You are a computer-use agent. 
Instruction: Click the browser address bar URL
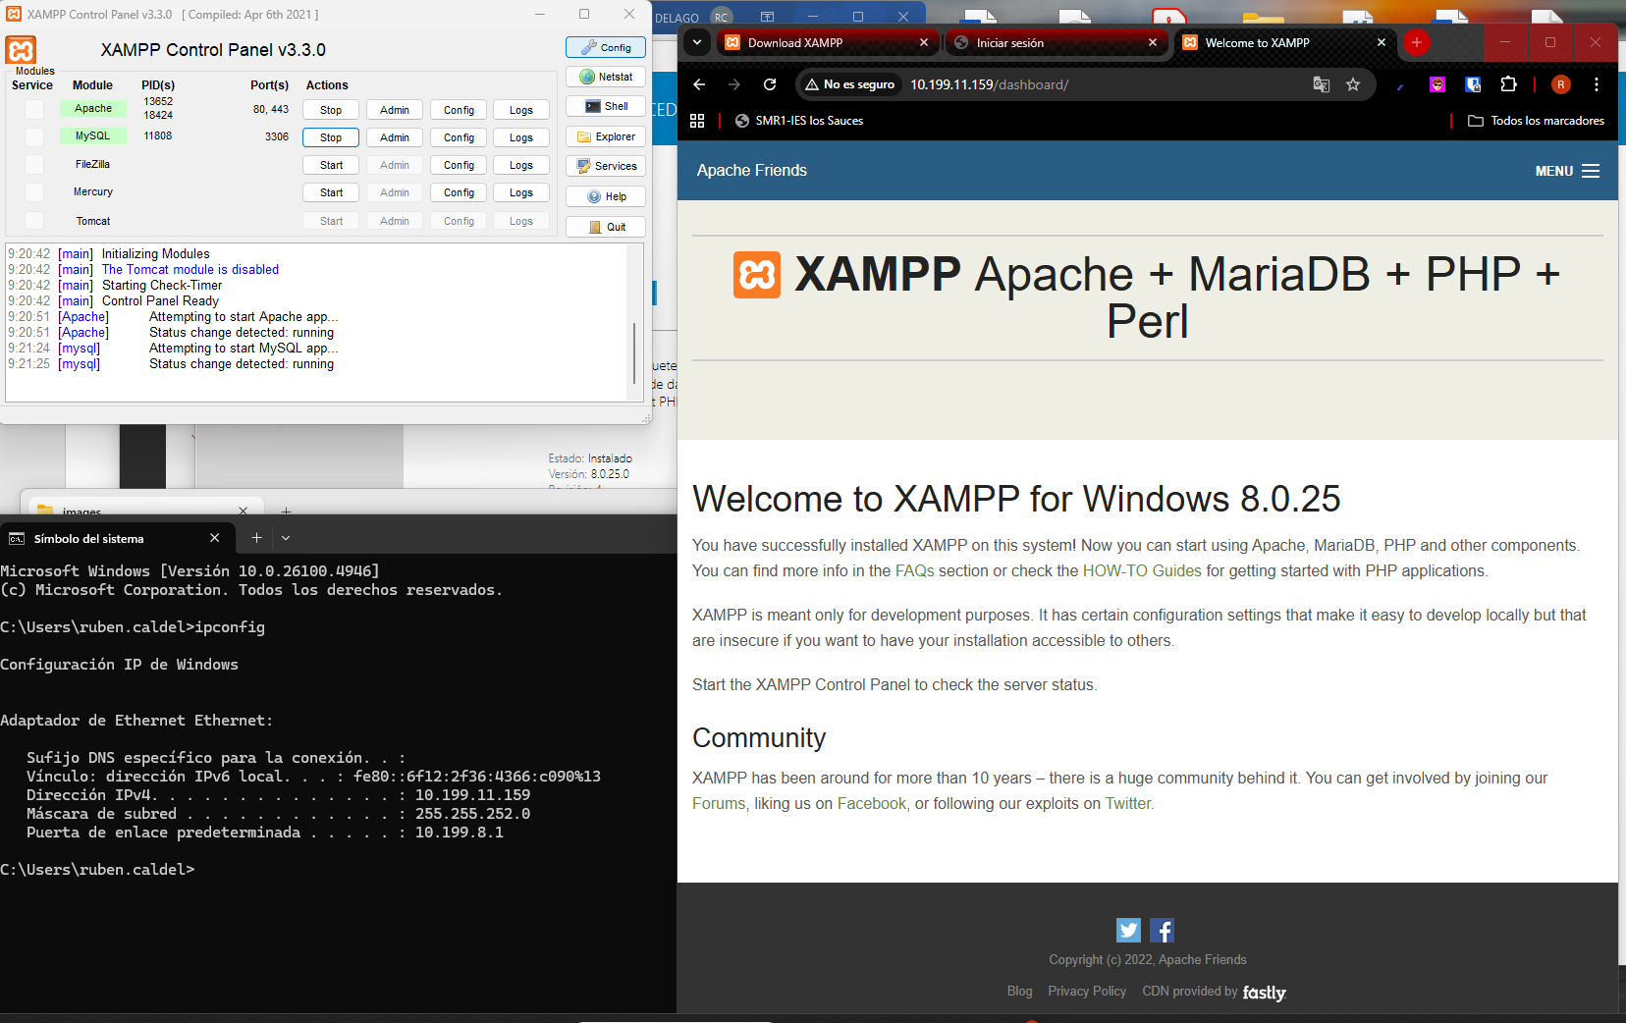coord(989,84)
